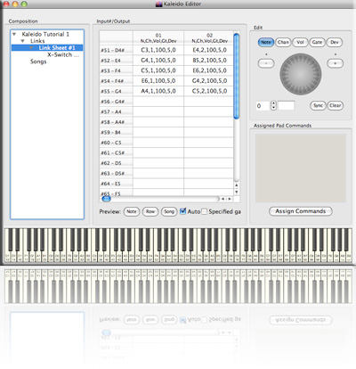Click row header #57 - A4
356x369 pixels.
point(116,111)
